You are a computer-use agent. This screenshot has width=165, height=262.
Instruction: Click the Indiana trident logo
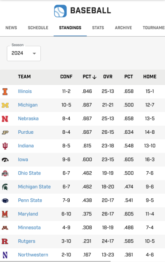tap(5, 146)
